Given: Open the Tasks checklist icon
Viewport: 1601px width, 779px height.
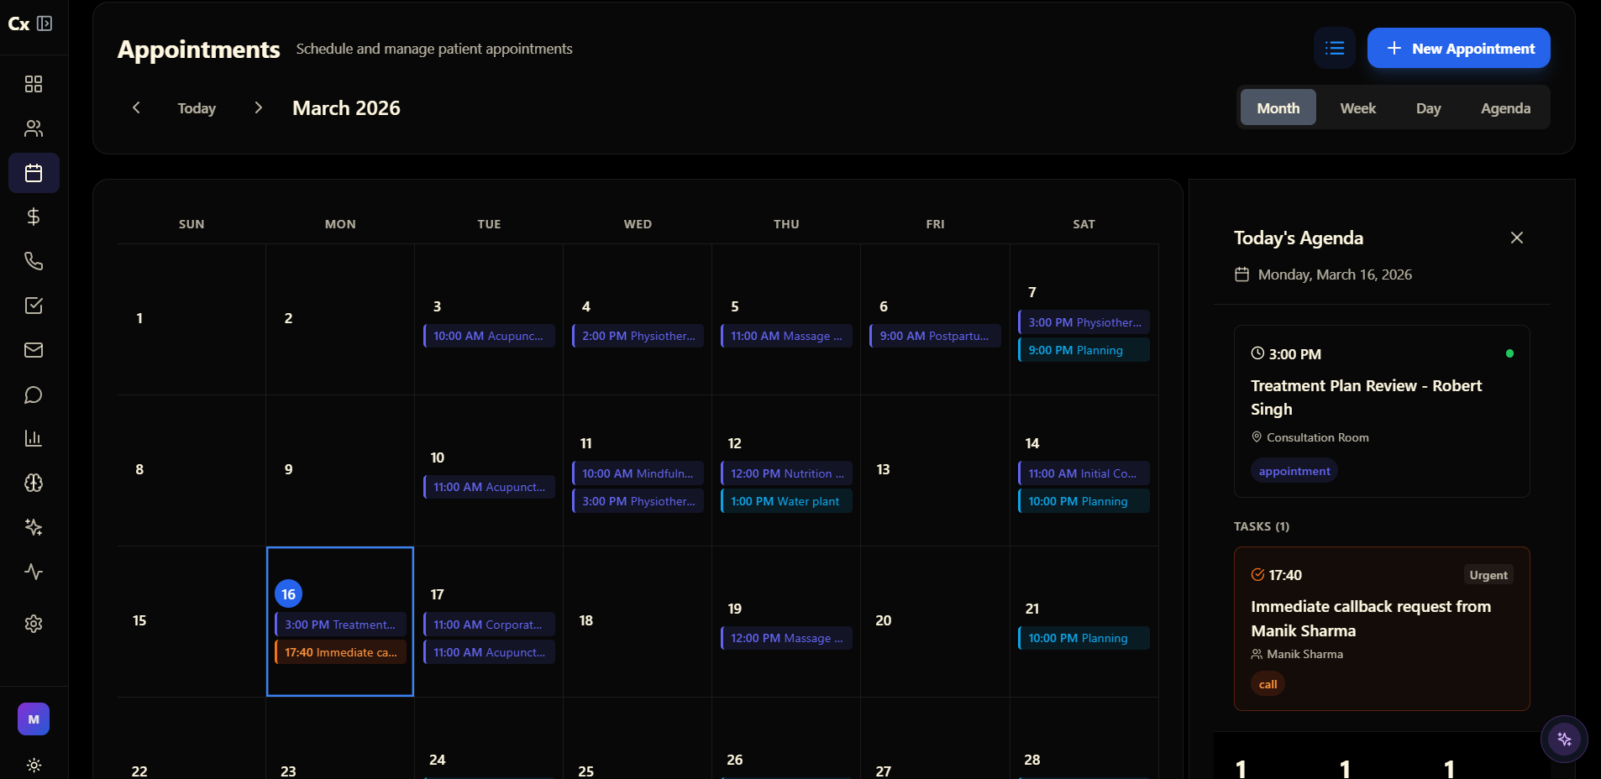Looking at the screenshot, I should pos(34,305).
